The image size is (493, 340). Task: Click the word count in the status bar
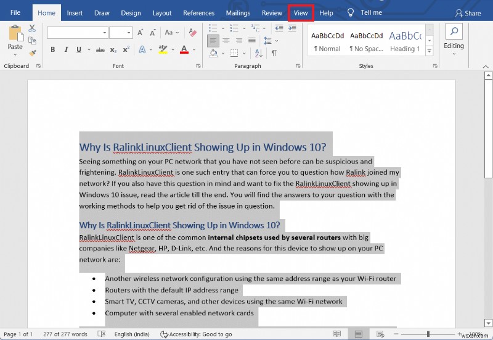click(x=65, y=334)
